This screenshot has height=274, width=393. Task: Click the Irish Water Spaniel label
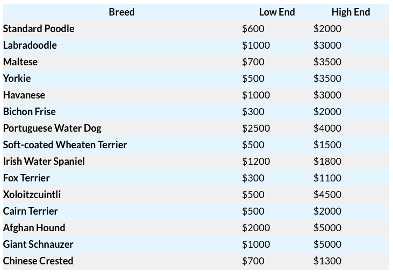[x=44, y=161]
